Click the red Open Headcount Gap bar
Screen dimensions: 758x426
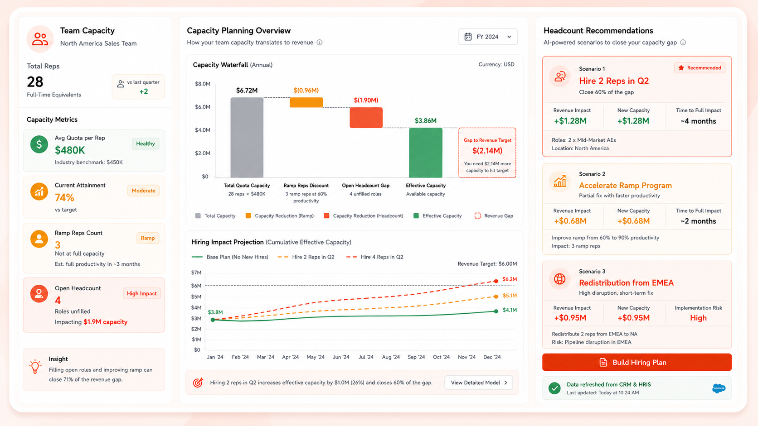pos(366,118)
